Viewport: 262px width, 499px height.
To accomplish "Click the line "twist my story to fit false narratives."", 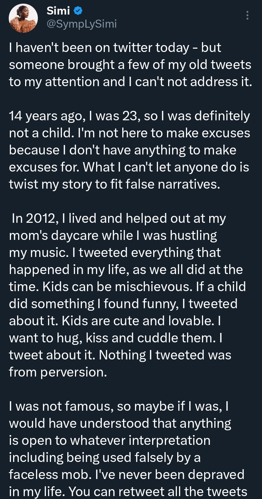I will point(115,184).
